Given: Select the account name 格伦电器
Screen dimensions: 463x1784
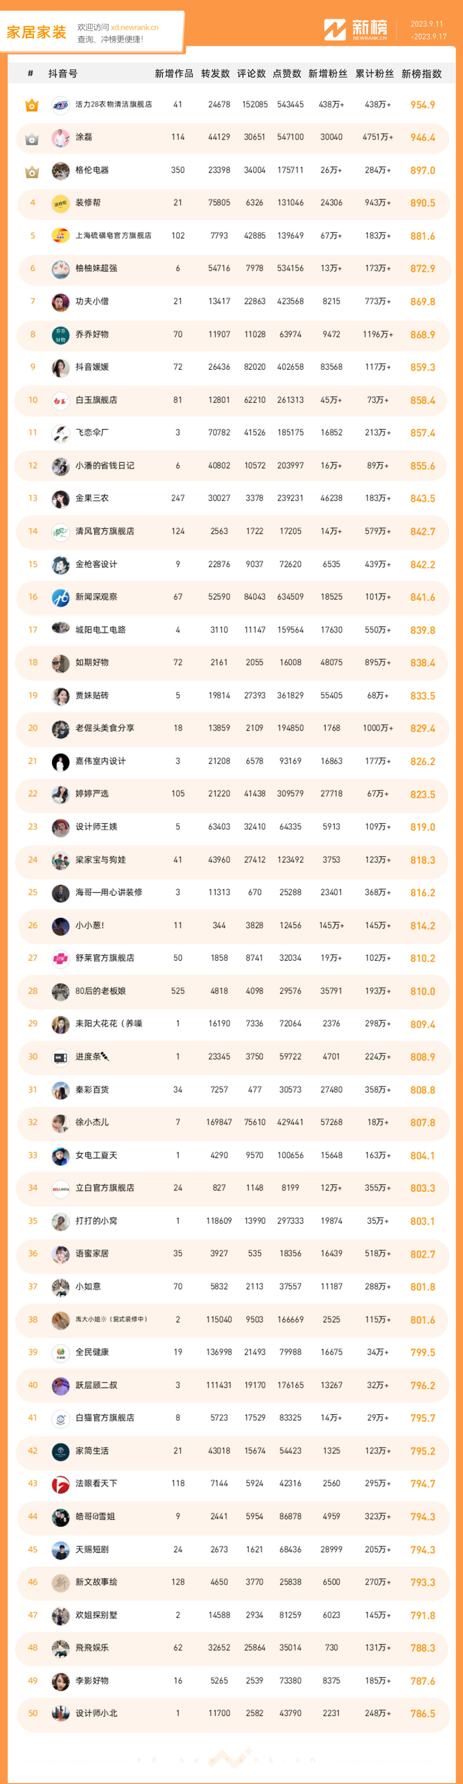Looking at the screenshot, I should pyautogui.click(x=92, y=170).
